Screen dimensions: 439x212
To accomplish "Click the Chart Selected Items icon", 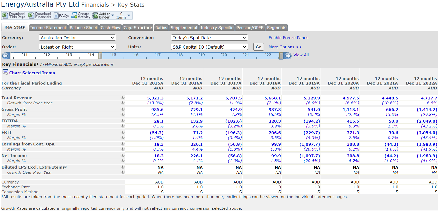I will pyautogui.click(x=5, y=72).
